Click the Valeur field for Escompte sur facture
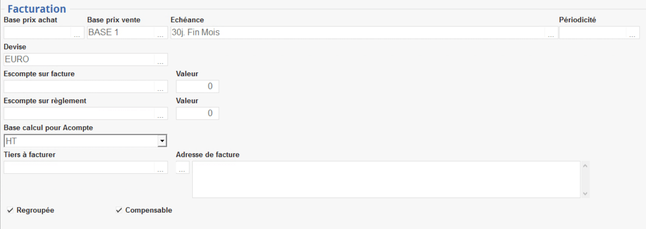 [197, 86]
